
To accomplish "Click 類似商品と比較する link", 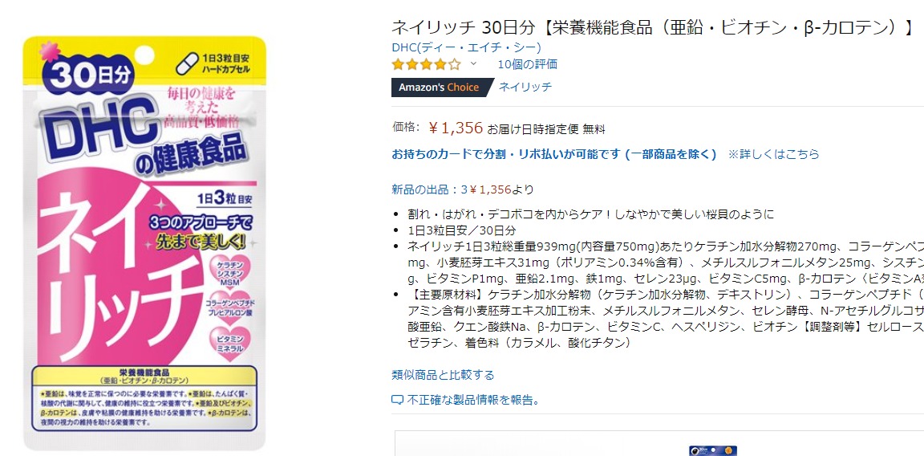I will click(x=443, y=375).
